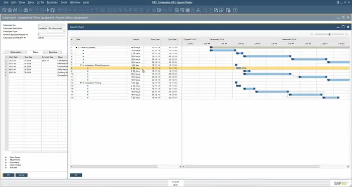This screenshot has height=187, width=352.
Task: Click OK in the Gantt Chart window
Action: pyautogui.click(x=76, y=175)
